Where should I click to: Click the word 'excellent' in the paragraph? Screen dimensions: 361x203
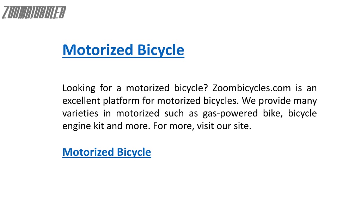pyautogui.click(x=81, y=101)
